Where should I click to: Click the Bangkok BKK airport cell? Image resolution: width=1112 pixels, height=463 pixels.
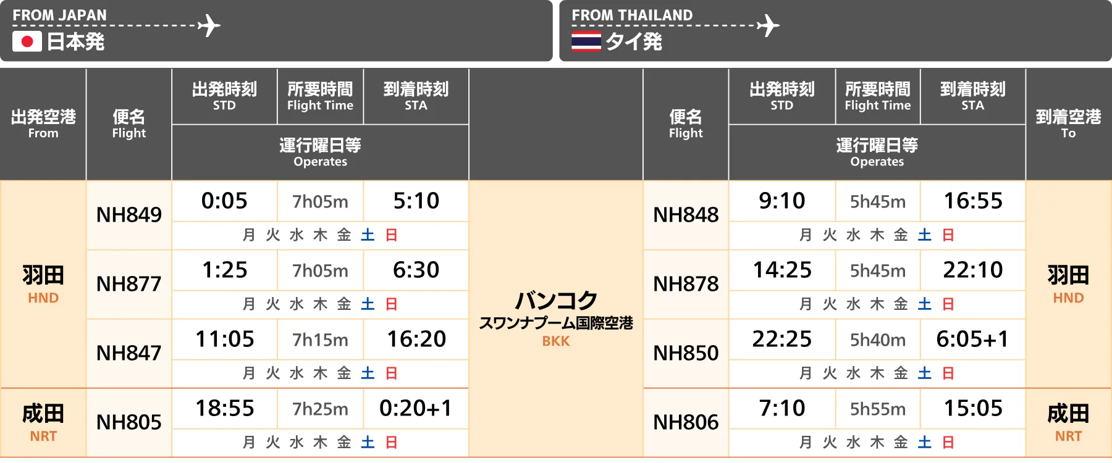[x=556, y=319]
